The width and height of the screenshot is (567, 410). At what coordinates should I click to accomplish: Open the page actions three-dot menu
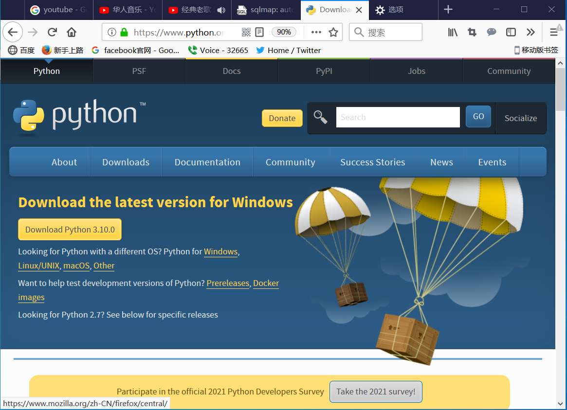tap(316, 33)
